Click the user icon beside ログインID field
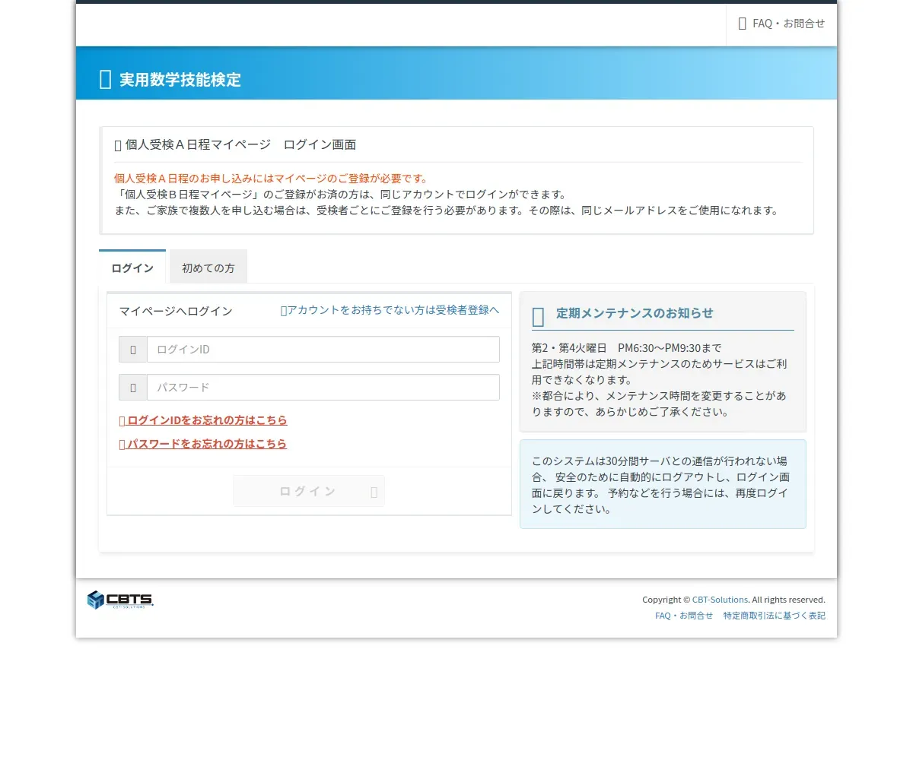 pos(133,350)
